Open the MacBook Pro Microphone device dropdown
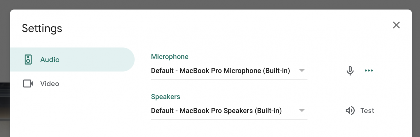Image resolution: width=420 pixels, height=137 pixels. click(x=220, y=71)
